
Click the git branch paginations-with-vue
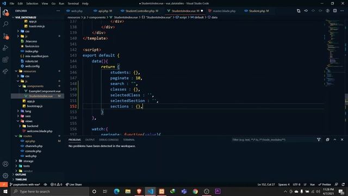click(x=25, y=185)
